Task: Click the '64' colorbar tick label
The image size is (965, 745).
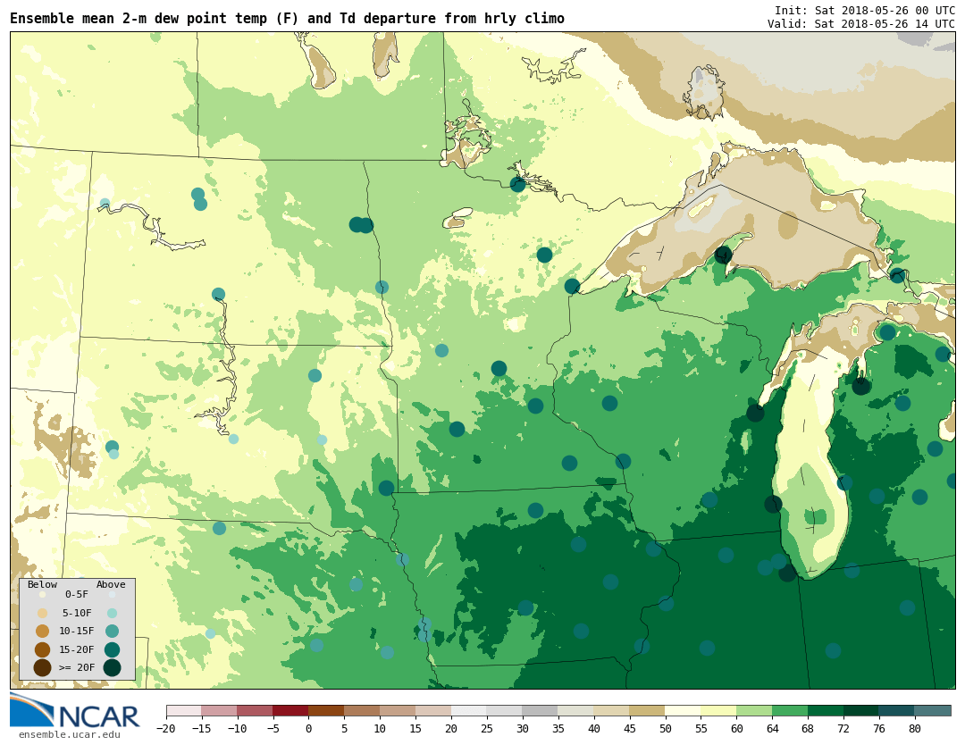Action: click(x=772, y=728)
